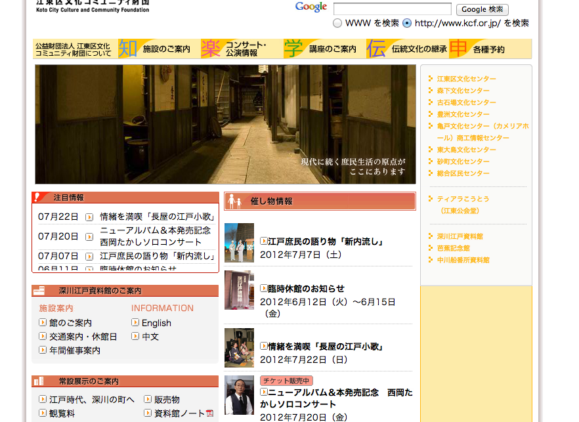
Task: Open 古石場文化センター sidebar link
Action: (466, 102)
